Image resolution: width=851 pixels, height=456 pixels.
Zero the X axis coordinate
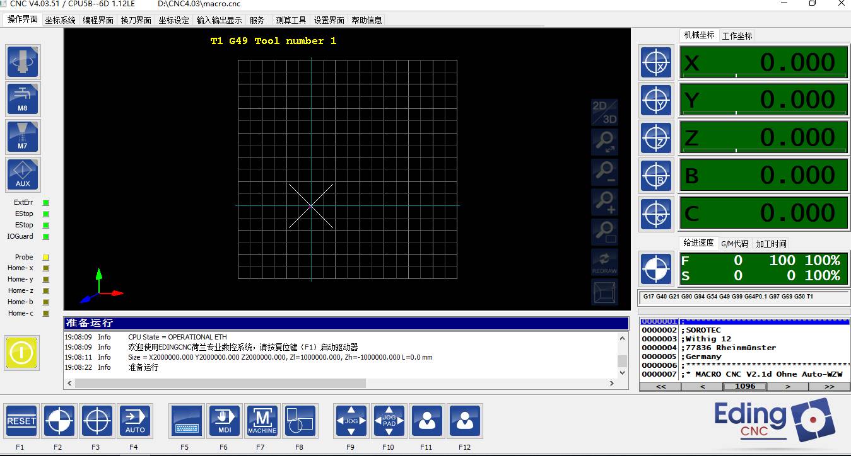click(x=656, y=62)
